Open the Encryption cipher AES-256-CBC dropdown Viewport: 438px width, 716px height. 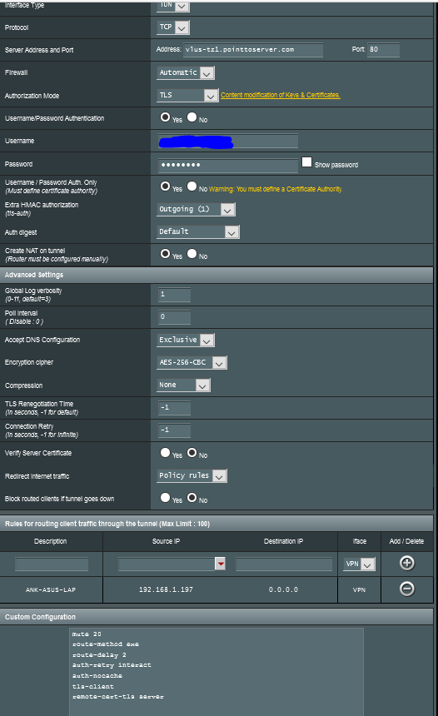192,362
